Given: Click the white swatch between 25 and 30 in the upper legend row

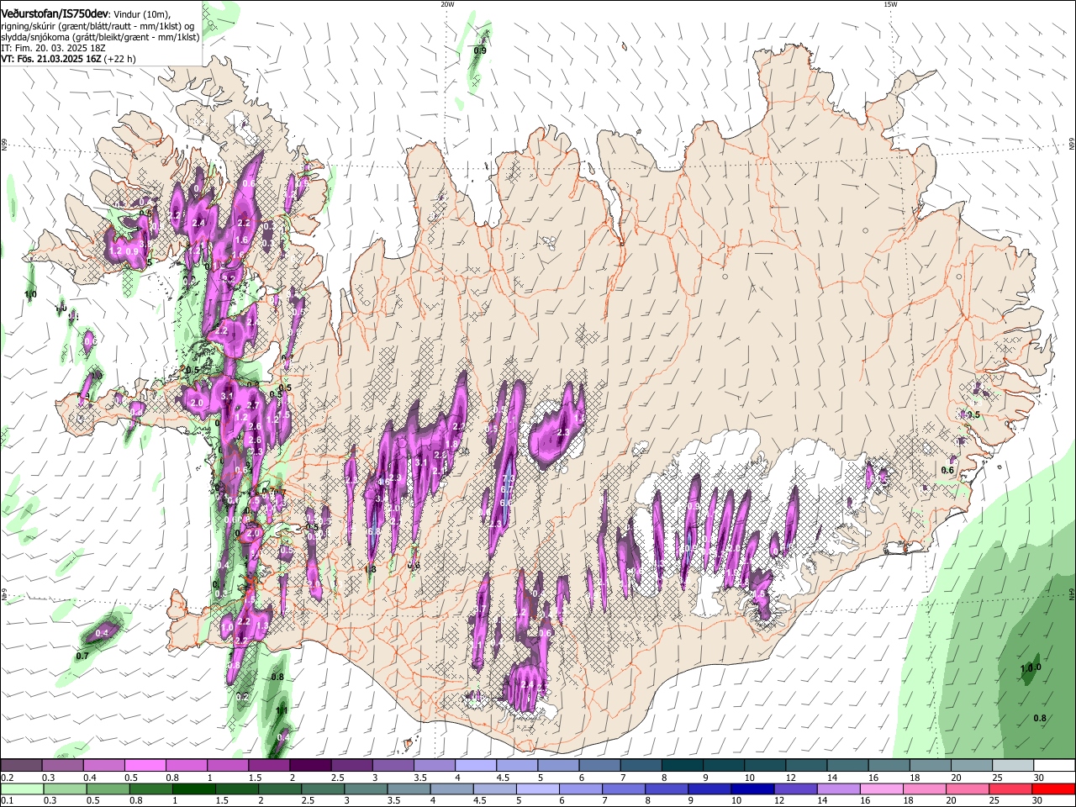Looking at the screenshot, I should [x=1013, y=766].
